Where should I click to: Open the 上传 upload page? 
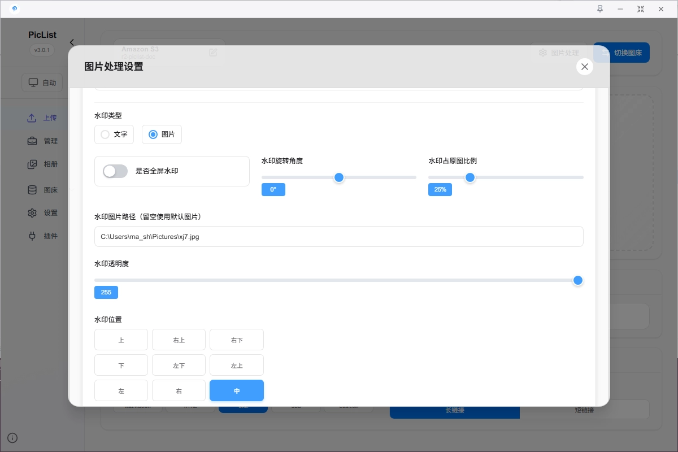pos(42,118)
